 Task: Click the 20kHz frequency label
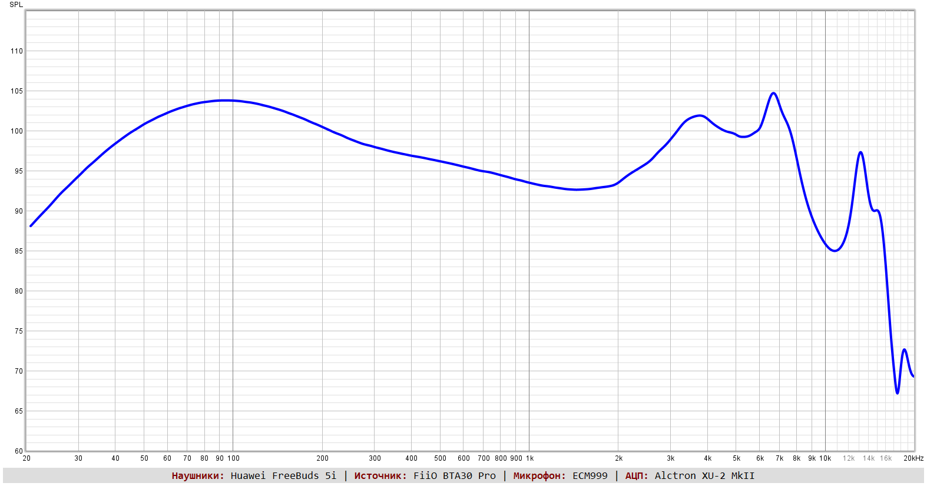coord(914,458)
